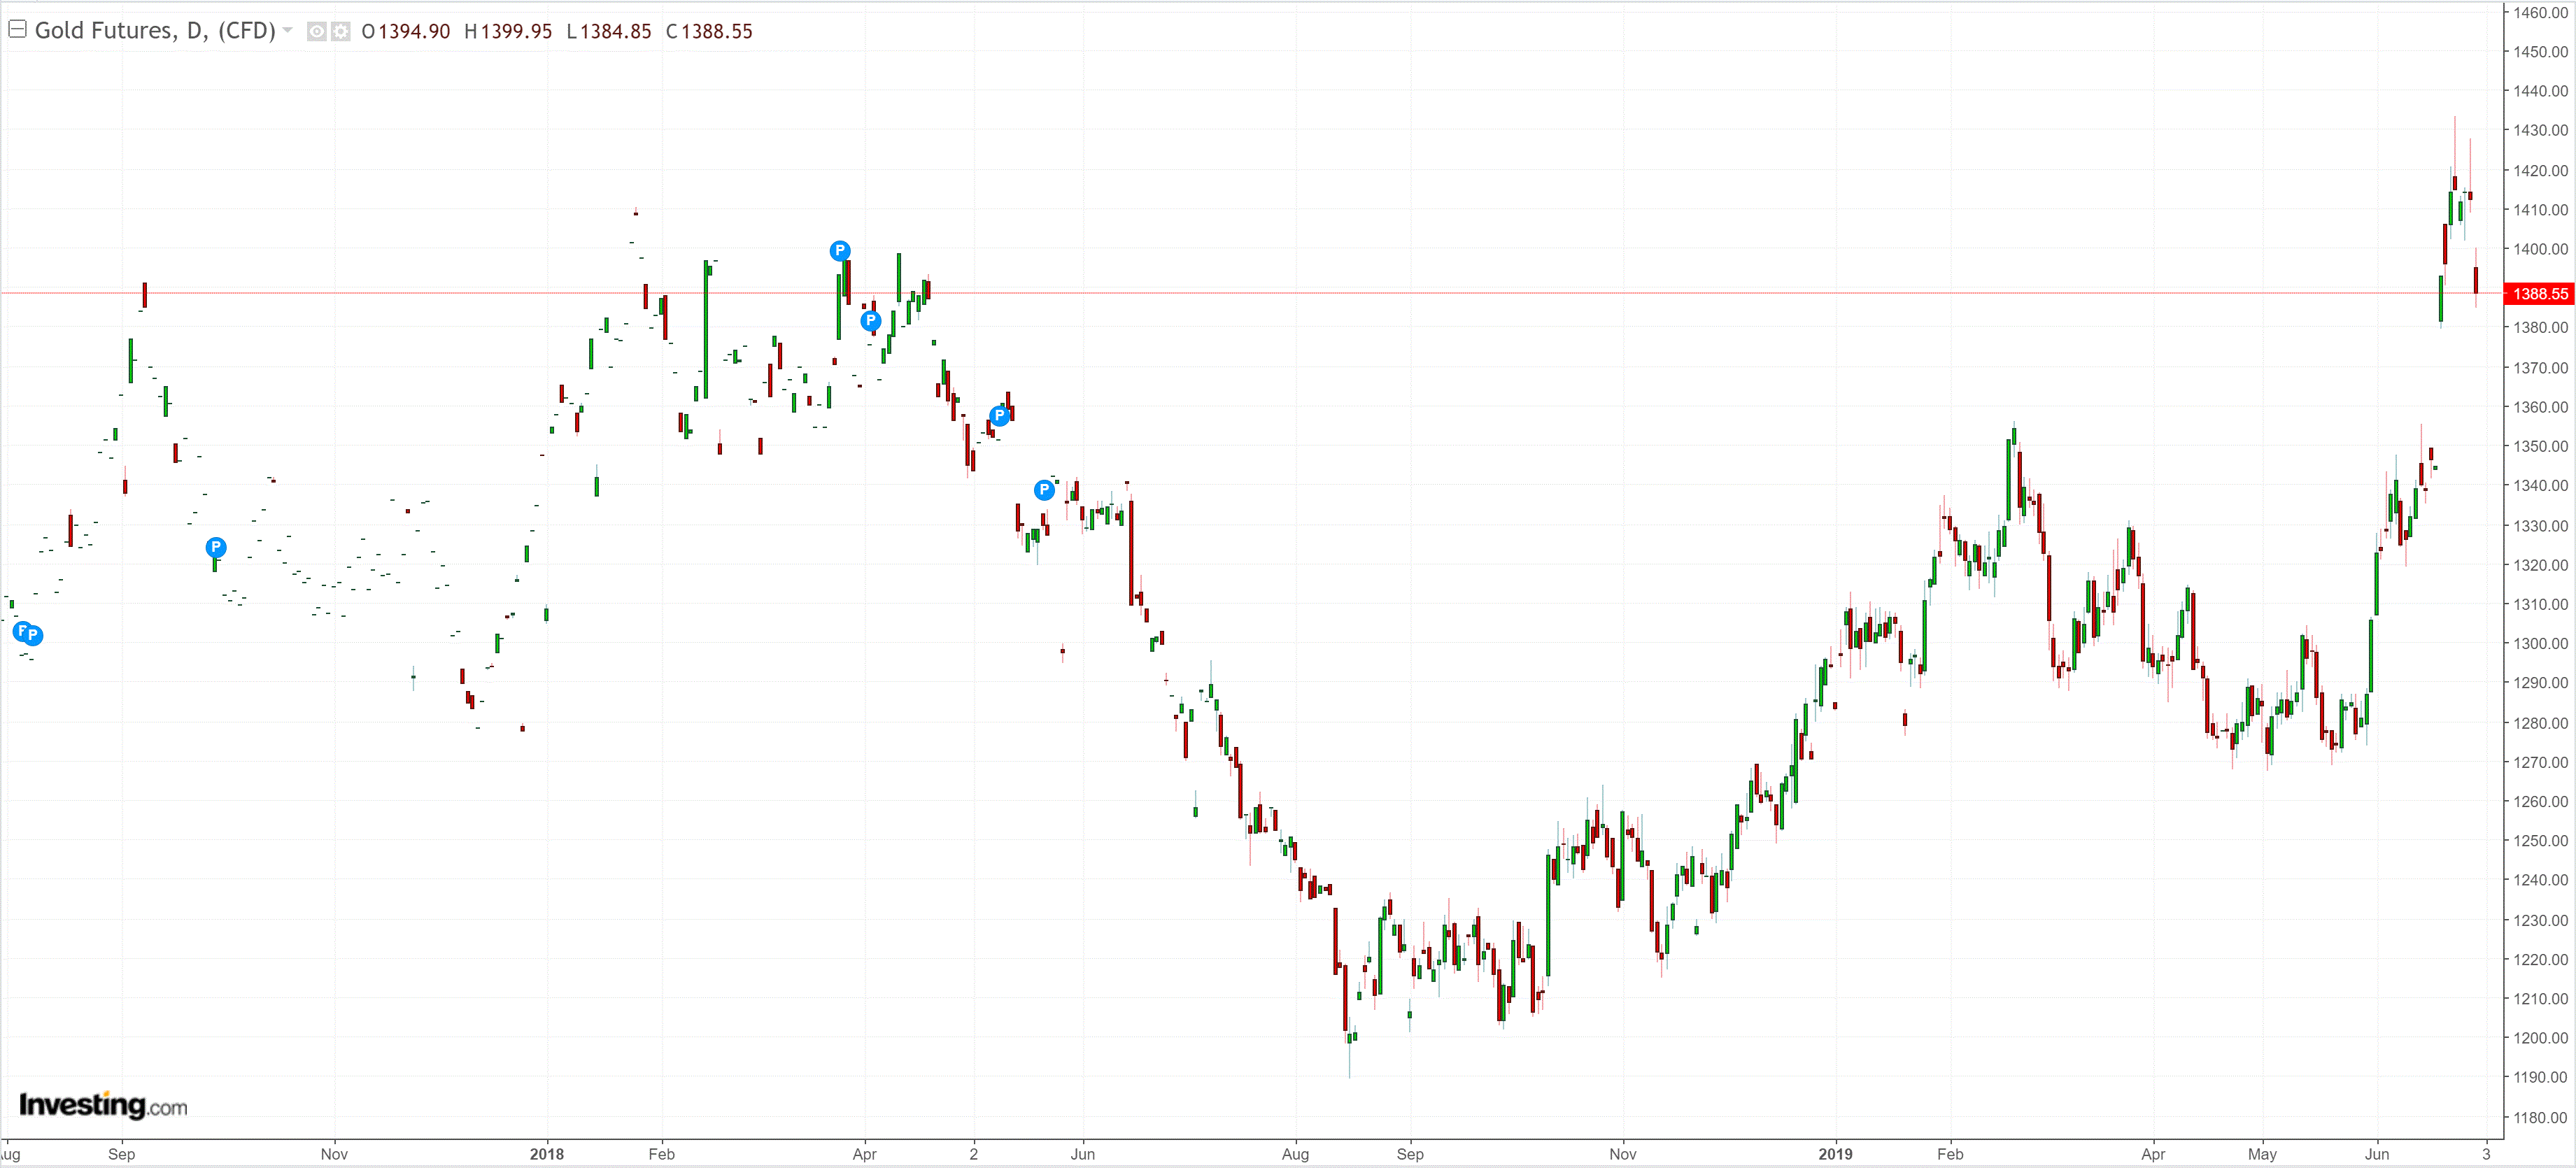The width and height of the screenshot is (2576, 1168).
Task: Click the 2018 label on time axis
Action: (x=546, y=1153)
